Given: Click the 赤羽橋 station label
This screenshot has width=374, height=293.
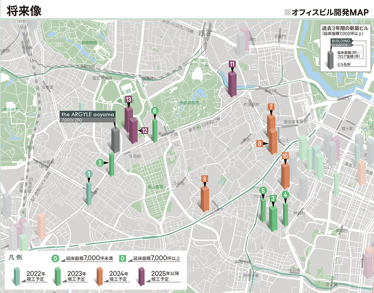Looking at the screenshot, I should point(294,269).
